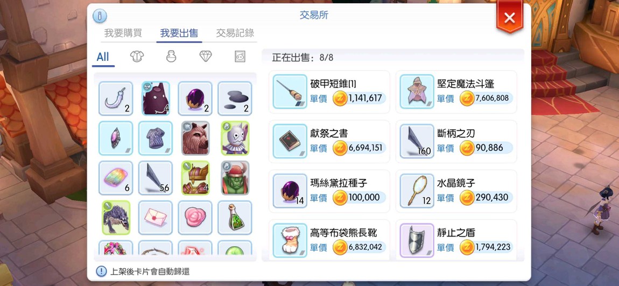Filter by the equipment shirt category icon

pyautogui.click(x=137, y=57)
